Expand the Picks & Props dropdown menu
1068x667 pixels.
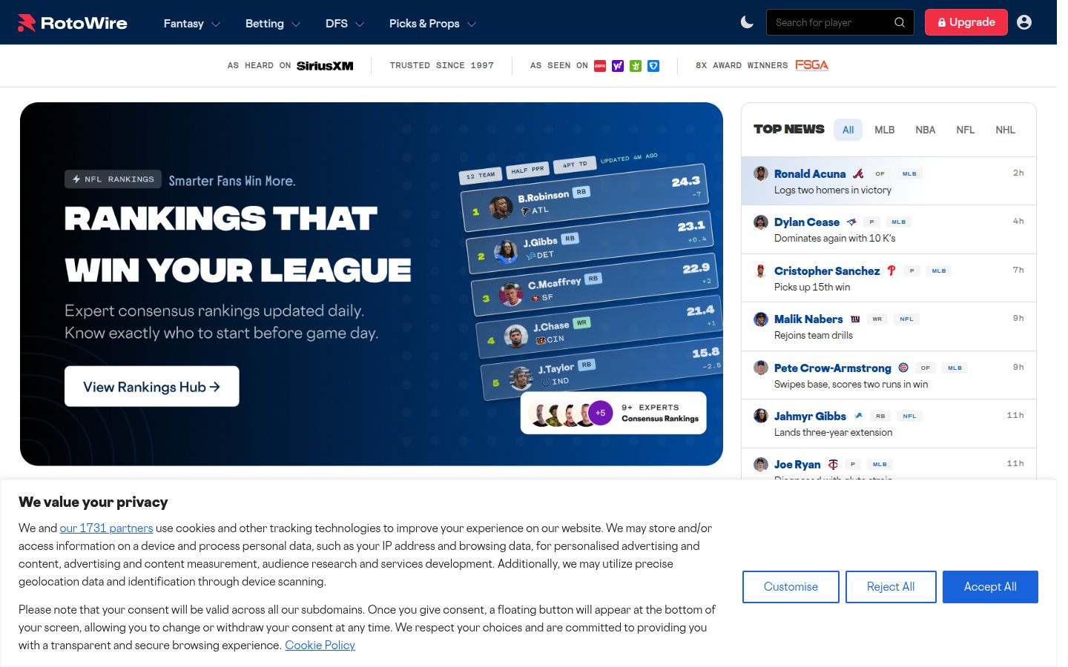pos(432,24)
